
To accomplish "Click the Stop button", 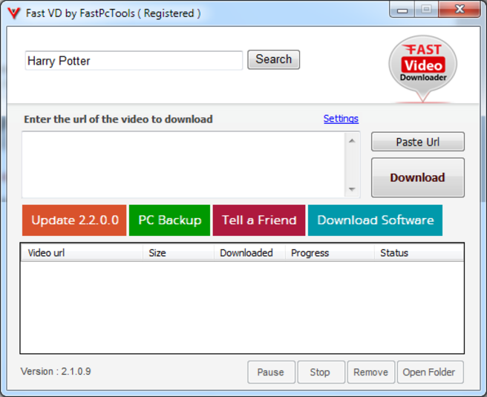I will point(321,372).
